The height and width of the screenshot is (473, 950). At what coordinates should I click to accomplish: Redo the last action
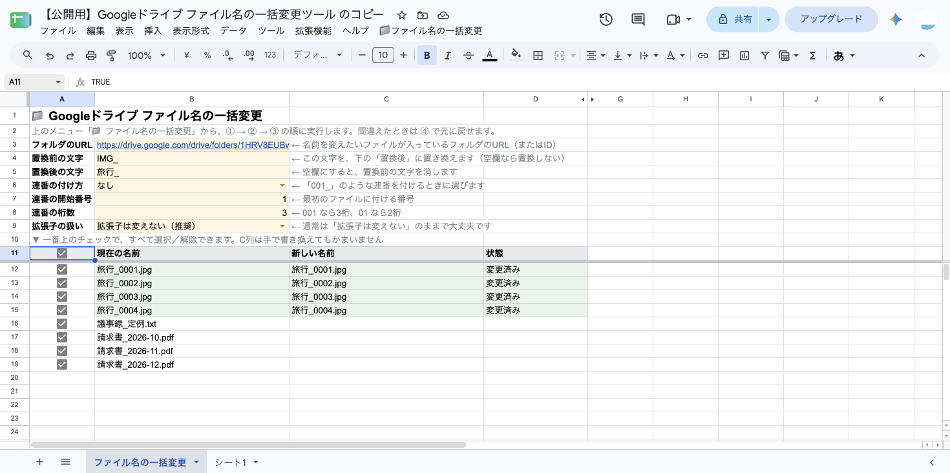tap(70, 56)
